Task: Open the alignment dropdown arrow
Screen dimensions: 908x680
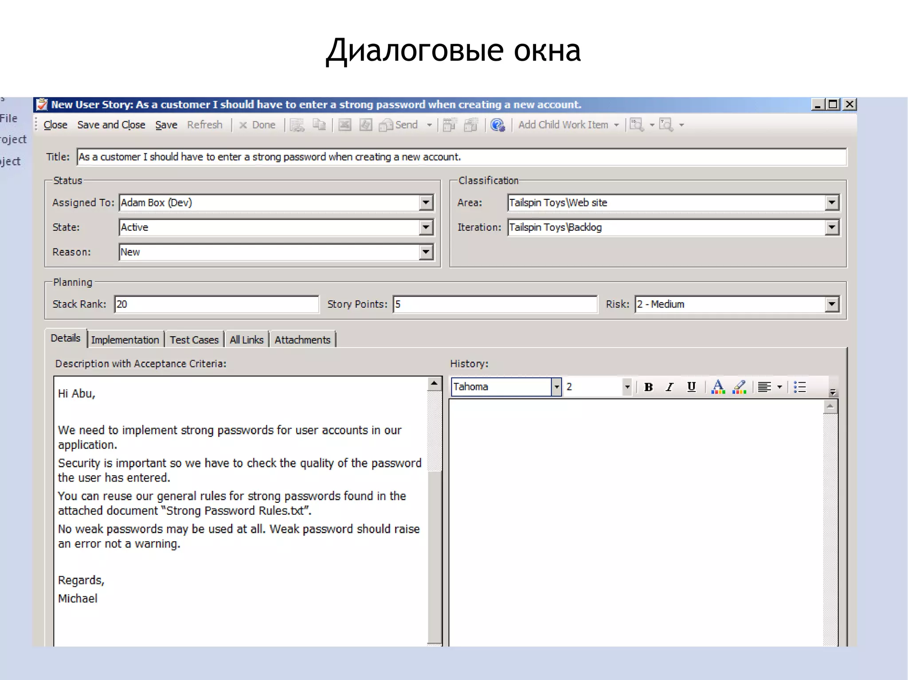Action: pyautogui.click(x=779, y=387)
